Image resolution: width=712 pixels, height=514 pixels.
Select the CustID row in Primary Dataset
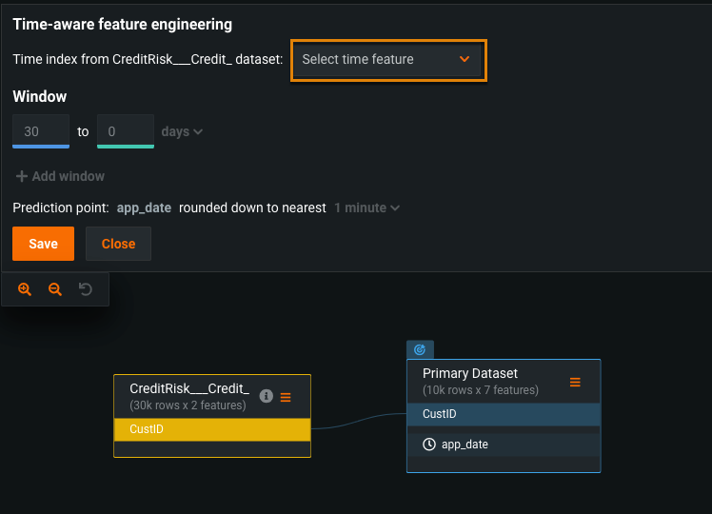[x=503, y=414]
